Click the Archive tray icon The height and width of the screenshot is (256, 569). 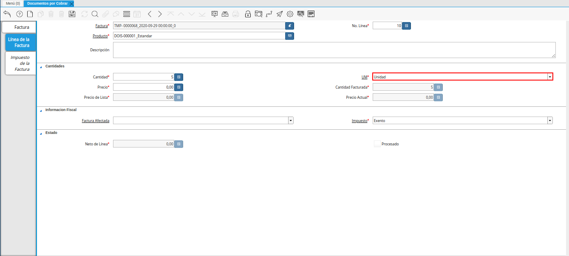point(225,14)
